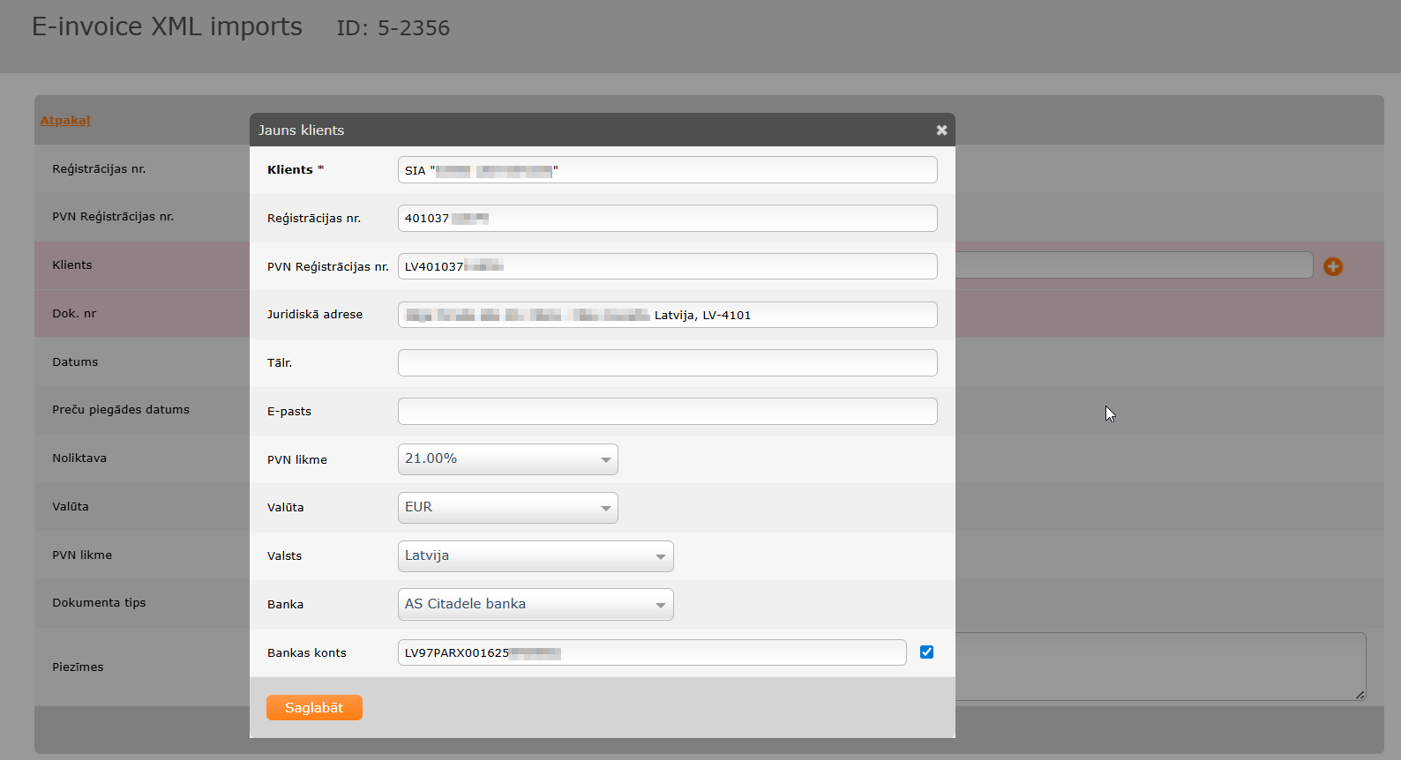Follow the Atpakaļ link
This screenshot has width=1401, height=760.
coord(65,120)
